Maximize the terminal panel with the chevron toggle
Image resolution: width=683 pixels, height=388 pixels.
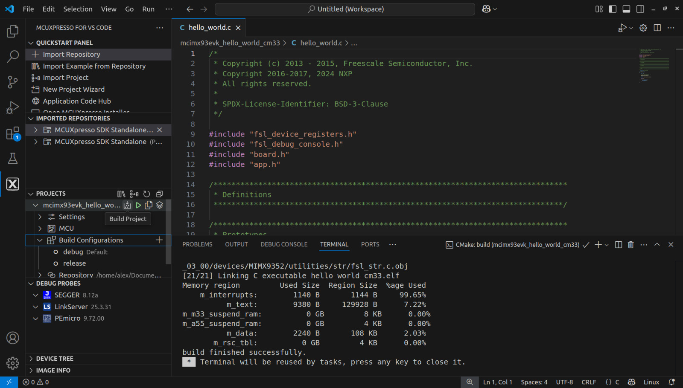coord(657,244)
